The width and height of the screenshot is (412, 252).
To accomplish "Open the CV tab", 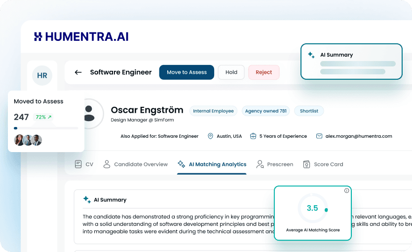I will click(x=84, y=164).
